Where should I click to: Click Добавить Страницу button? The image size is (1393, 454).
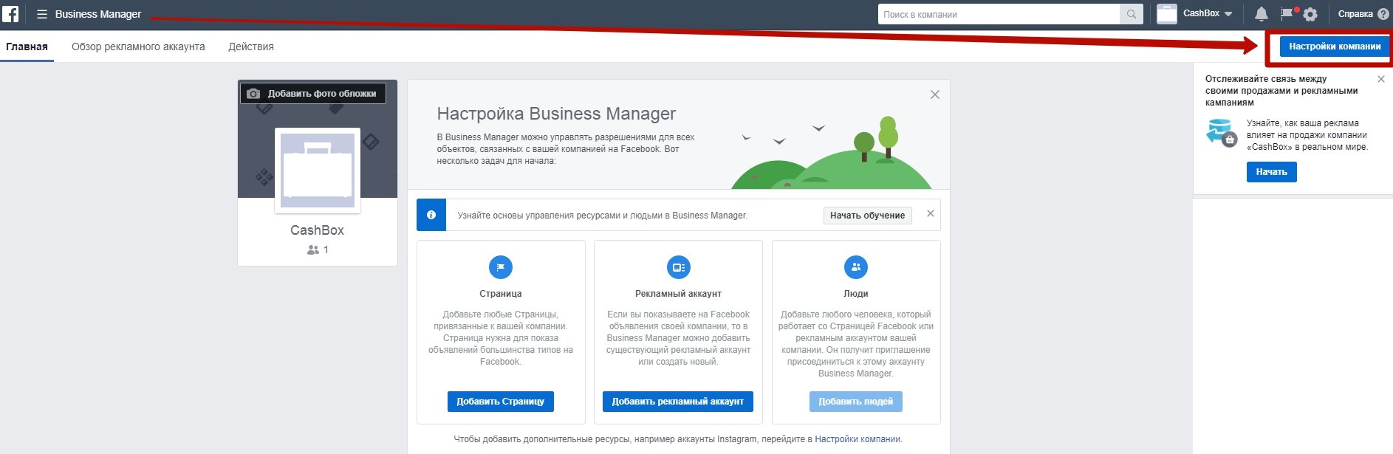click(501, 402)
